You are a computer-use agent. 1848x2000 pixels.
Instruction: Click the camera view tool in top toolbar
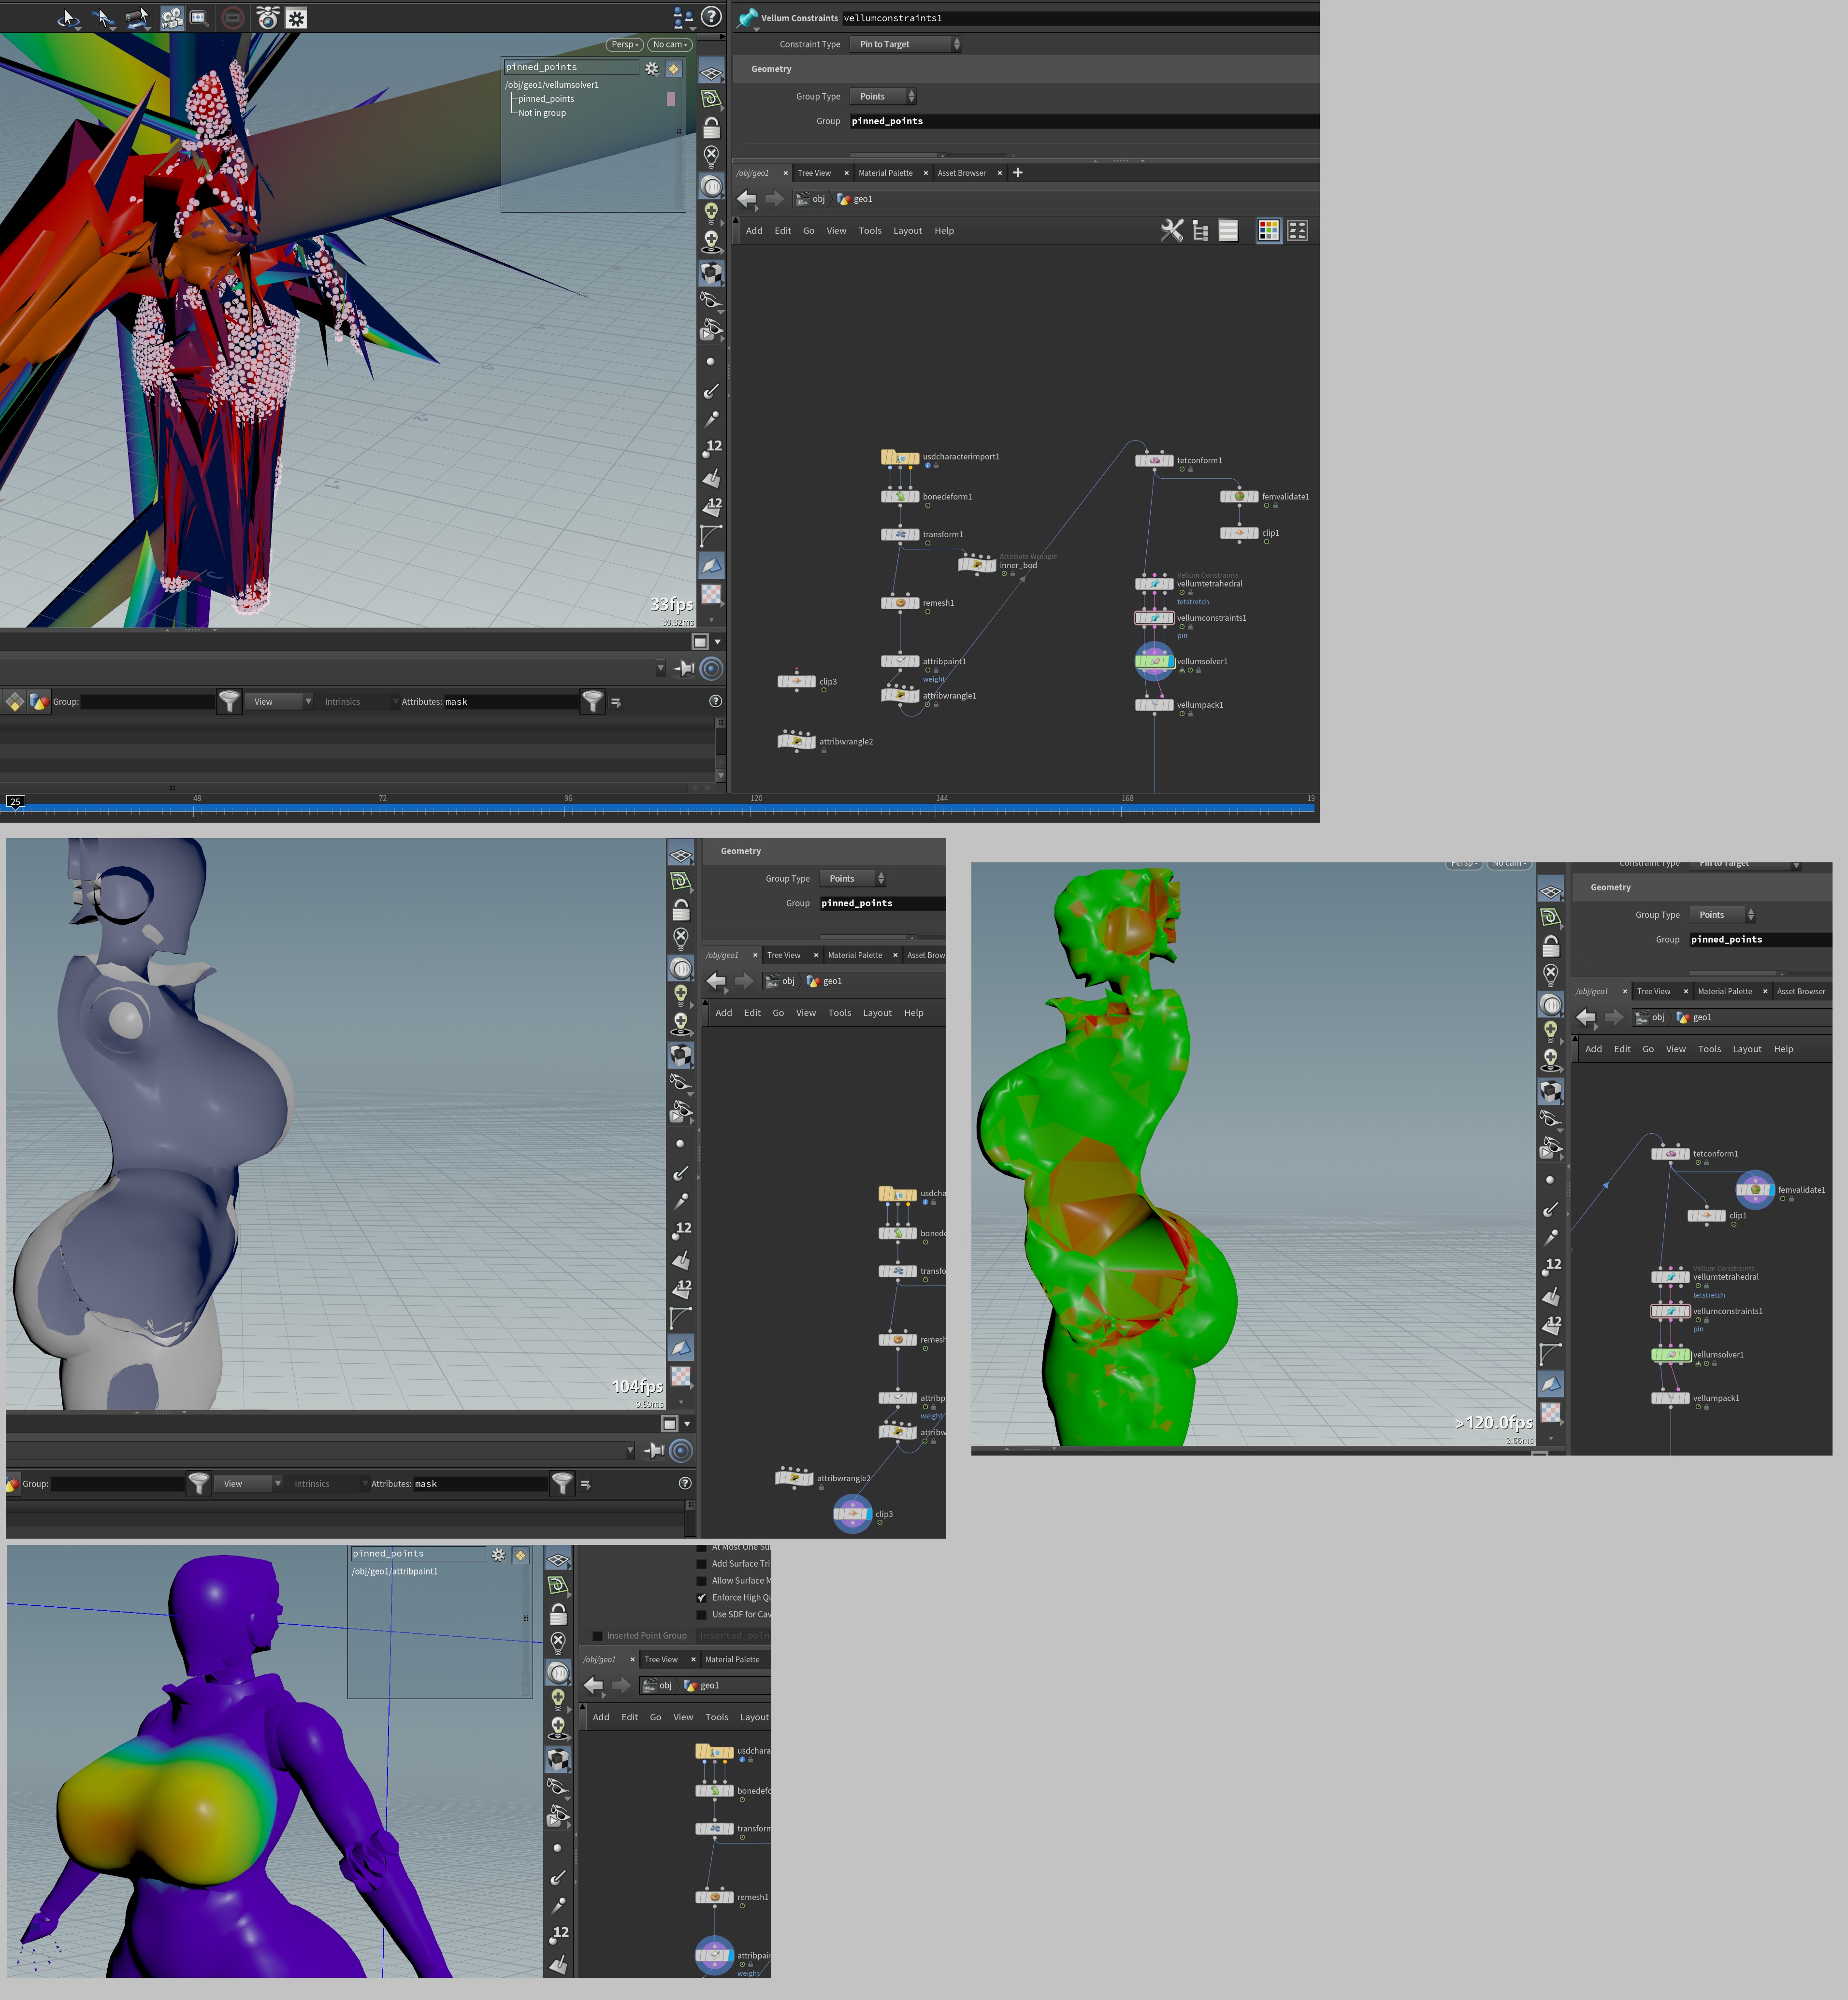(172, 18)
